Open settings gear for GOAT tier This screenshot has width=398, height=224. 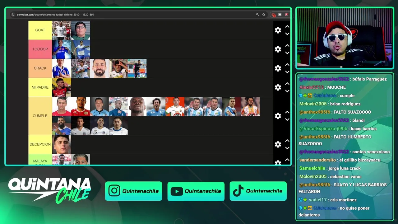point(278,30)
